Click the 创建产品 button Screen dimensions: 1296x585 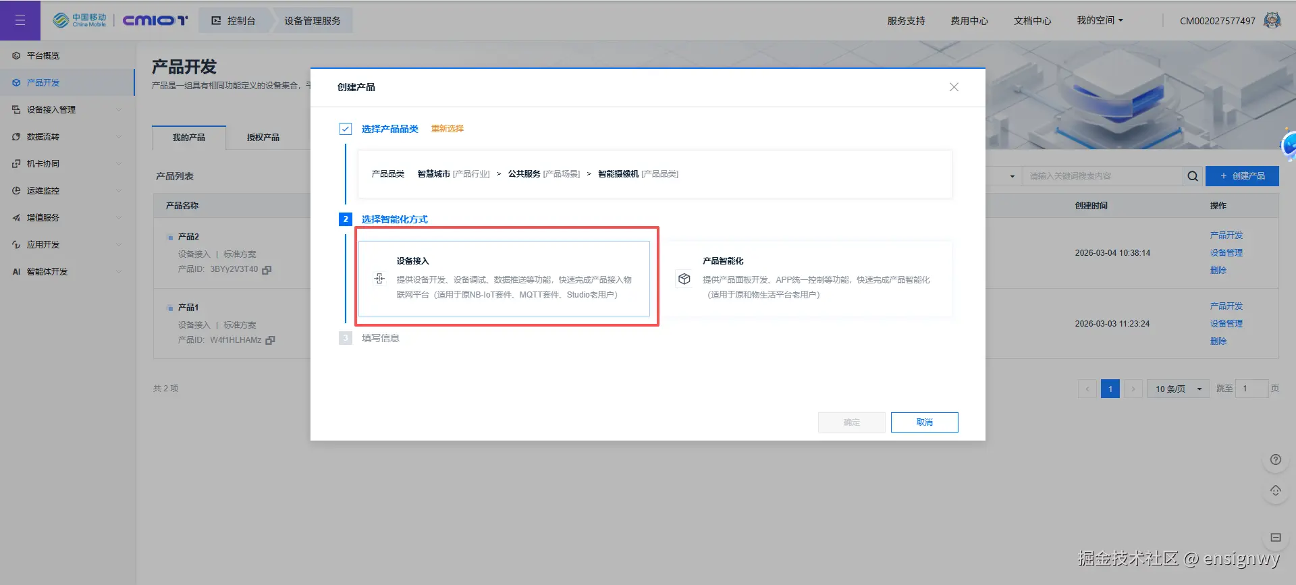pos(1242,176)
